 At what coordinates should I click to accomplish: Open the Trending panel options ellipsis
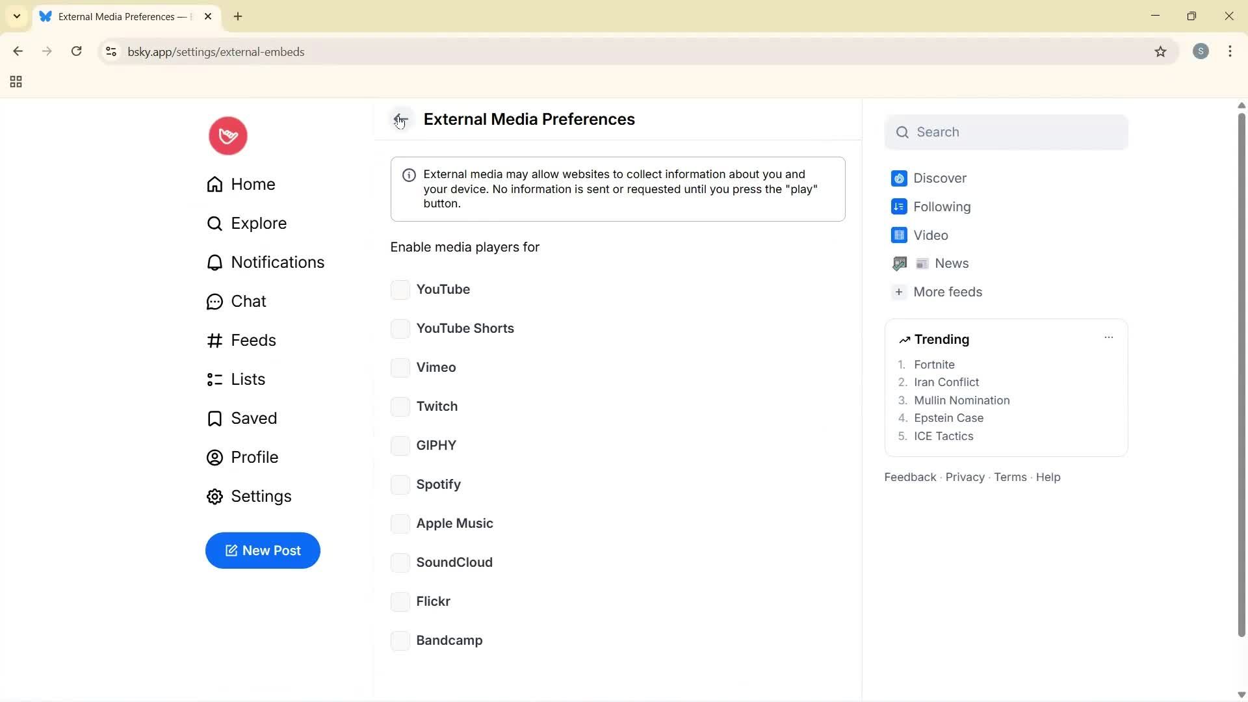(1109, 337)
